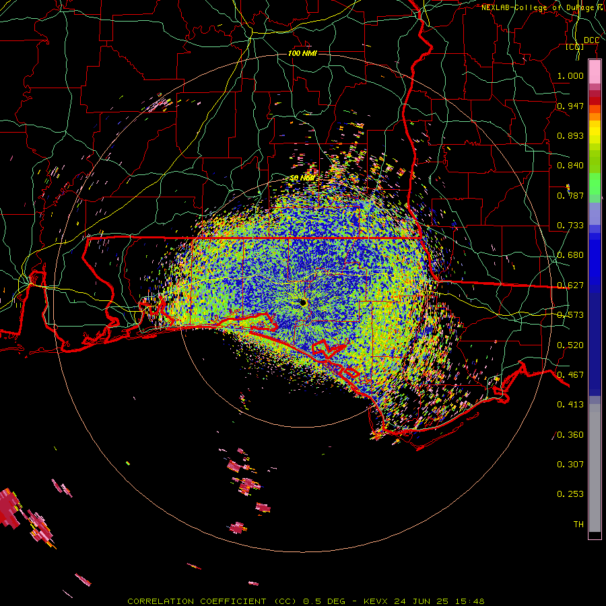
Task: Click the [CC] legend heading
Action: 575,46
